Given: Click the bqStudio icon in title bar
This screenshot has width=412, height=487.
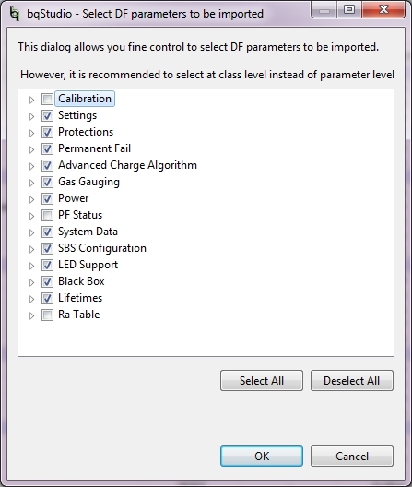Looking at the screenshot, I should (14, 13).
